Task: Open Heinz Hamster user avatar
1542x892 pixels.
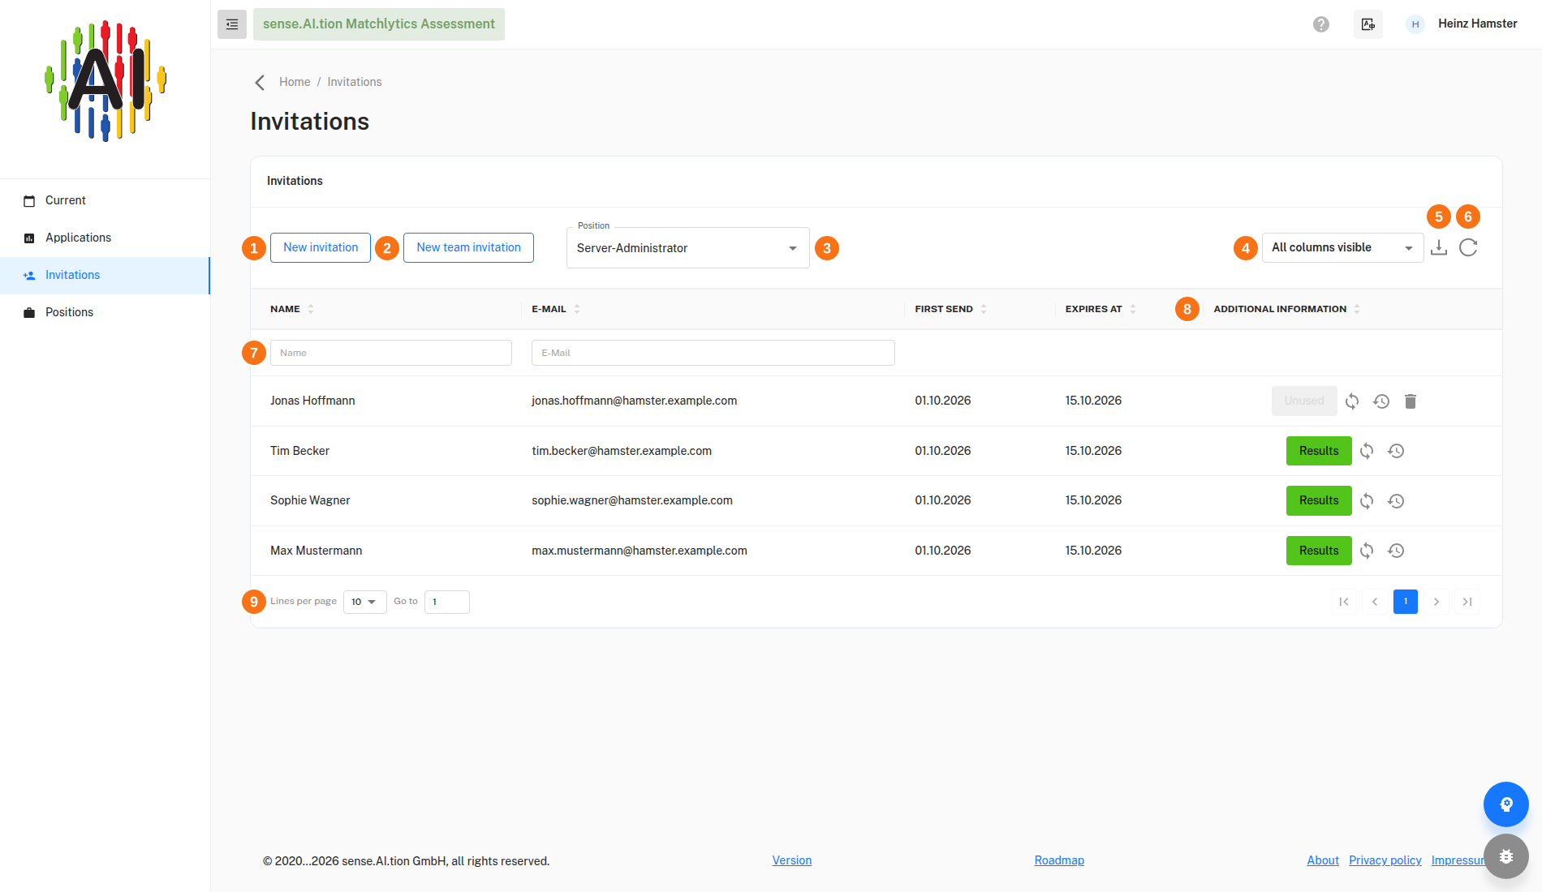Action: (1415, 24)
